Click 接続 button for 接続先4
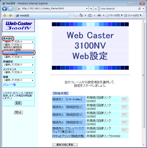Screen dimensions: 147x148 (x=124, y=122)
